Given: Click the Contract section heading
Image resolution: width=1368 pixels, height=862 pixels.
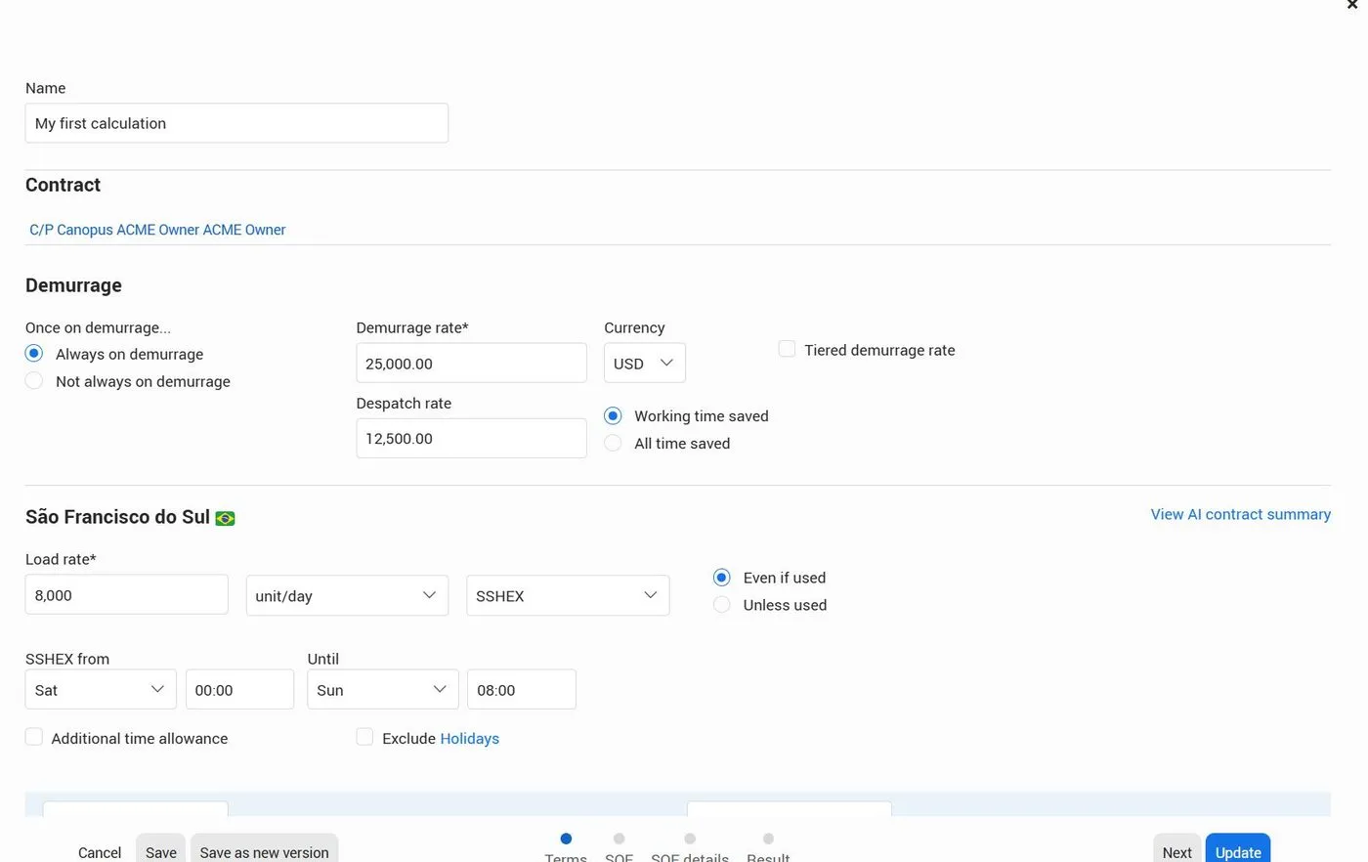Looking at the screenshot, I should click(x=63, y=185).
